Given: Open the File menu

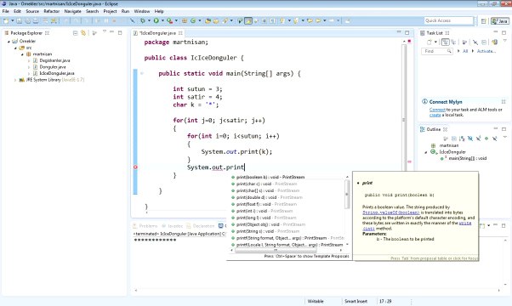Looking at the screenshot, I should click(6, 11).
